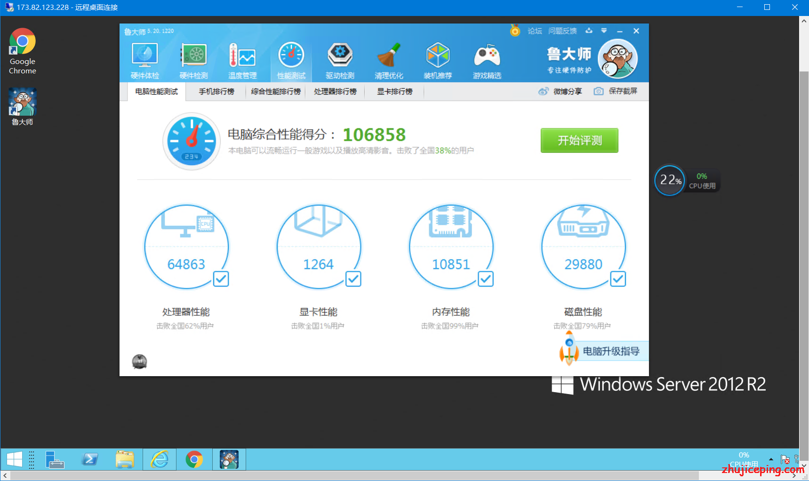
Task: Switch to 电脑性能测试 tab
Action: click(x=157, y=91)
